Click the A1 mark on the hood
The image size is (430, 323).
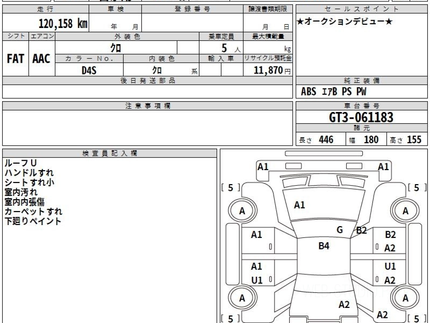point(299,205)
